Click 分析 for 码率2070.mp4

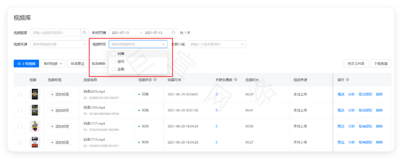pos(352,95)
